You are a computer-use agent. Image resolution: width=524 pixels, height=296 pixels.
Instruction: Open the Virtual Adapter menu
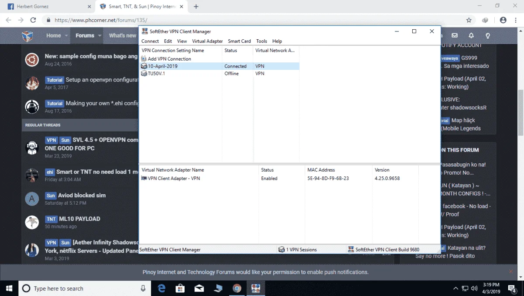coord(207,41)
